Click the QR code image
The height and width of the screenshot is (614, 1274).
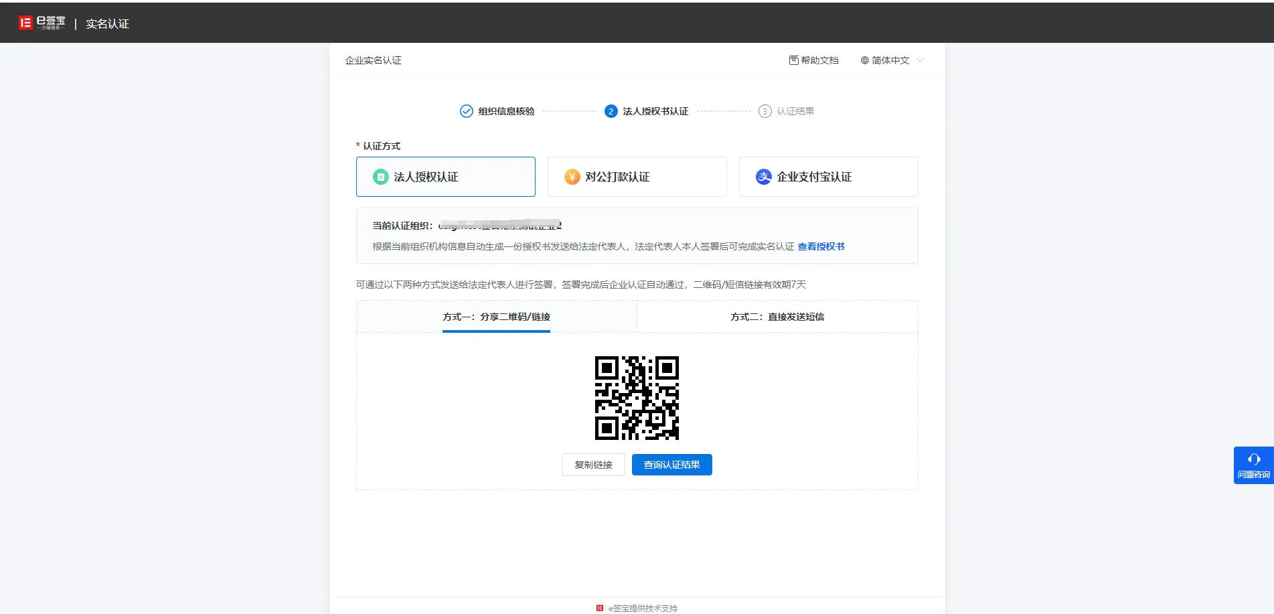tap(637, 396)
